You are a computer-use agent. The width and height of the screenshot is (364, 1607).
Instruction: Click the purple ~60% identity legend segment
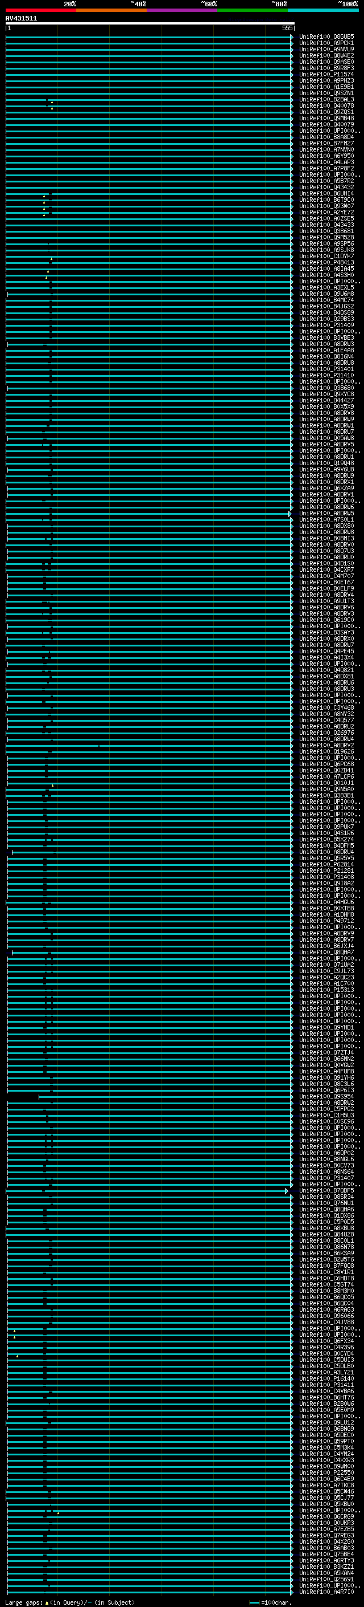183,10
